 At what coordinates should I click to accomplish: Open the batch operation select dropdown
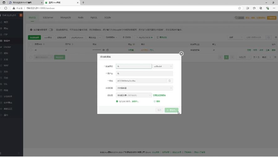[x=43, y=57]
